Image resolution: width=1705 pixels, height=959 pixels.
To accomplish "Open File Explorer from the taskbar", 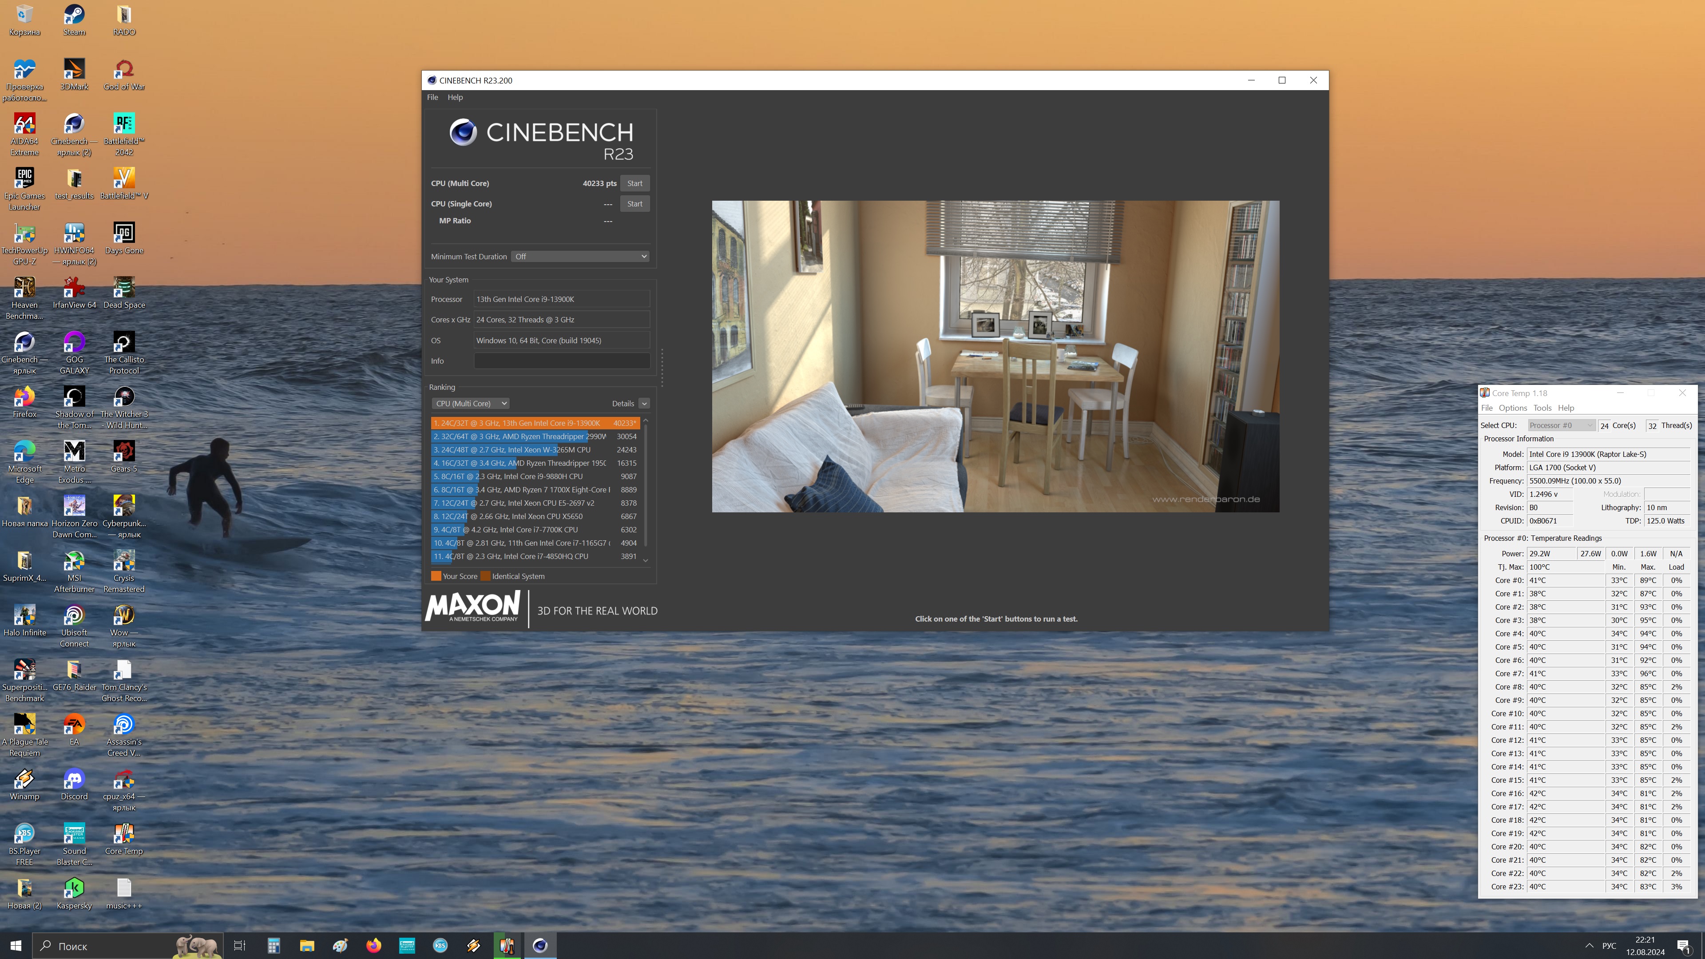I will pyautogui.click(x=306, y=946).
